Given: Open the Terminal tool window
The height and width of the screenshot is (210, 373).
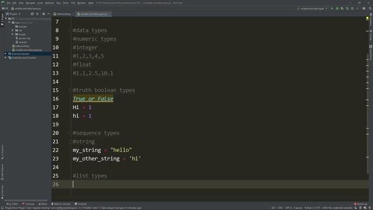Looking at the screenshot, I should click(80, 204).
